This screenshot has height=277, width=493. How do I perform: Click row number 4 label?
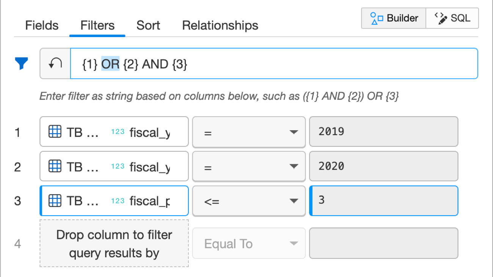pos(17,244)
